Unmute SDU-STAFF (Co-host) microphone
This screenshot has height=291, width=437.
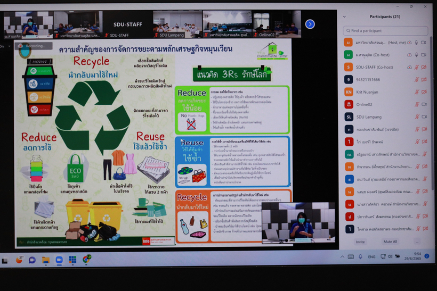click(416, 67)
